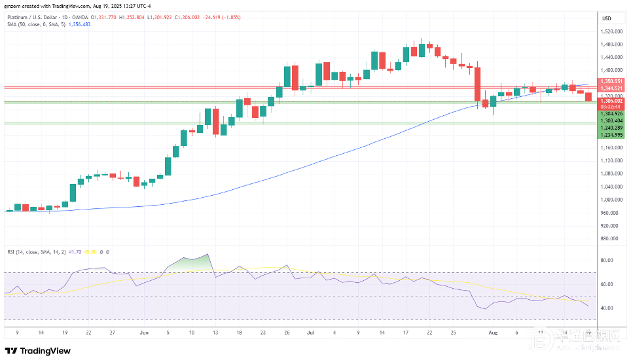Viewport: 631px width, 364px height.
Task: Click the second null-value symbol in RSI legend
Action: click(x=107, y=252)
